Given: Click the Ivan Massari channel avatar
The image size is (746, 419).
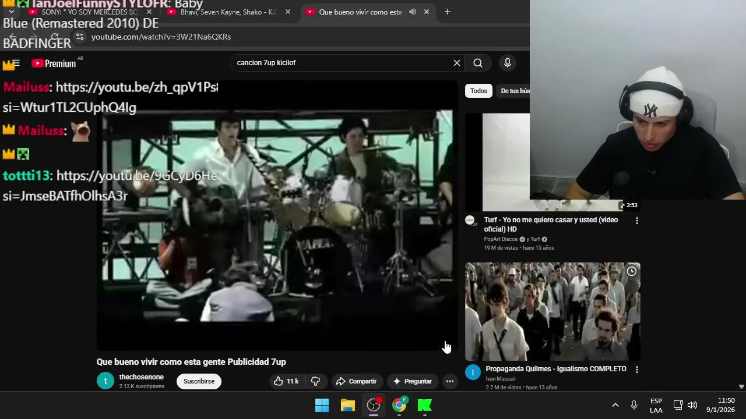Looking at the screenshot, I should tap(473, 372).
